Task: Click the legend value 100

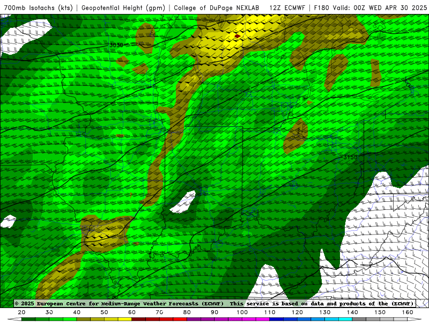Action: click(242, 312)
